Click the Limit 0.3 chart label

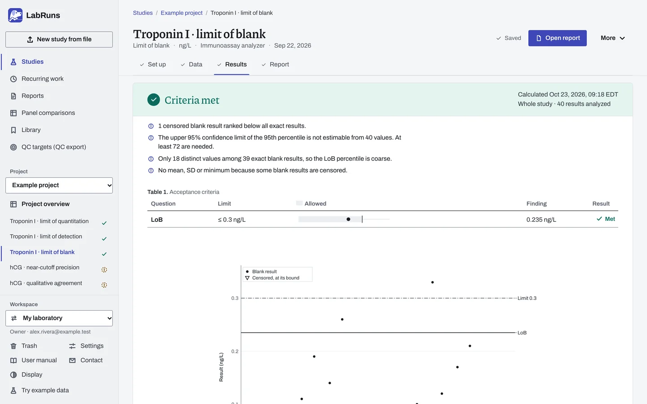527,298
